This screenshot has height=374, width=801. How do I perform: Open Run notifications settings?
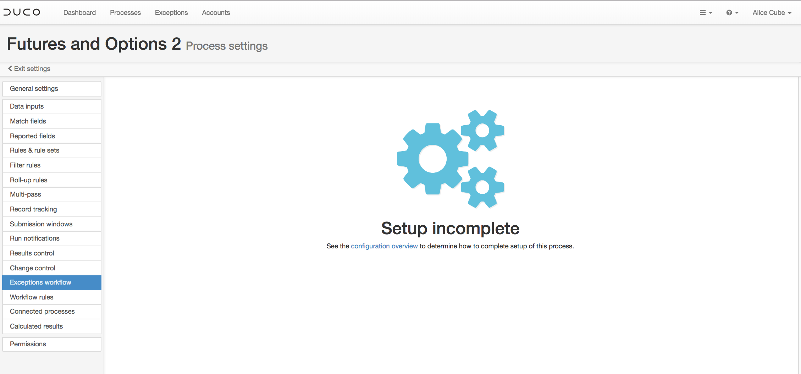(52, 238)
